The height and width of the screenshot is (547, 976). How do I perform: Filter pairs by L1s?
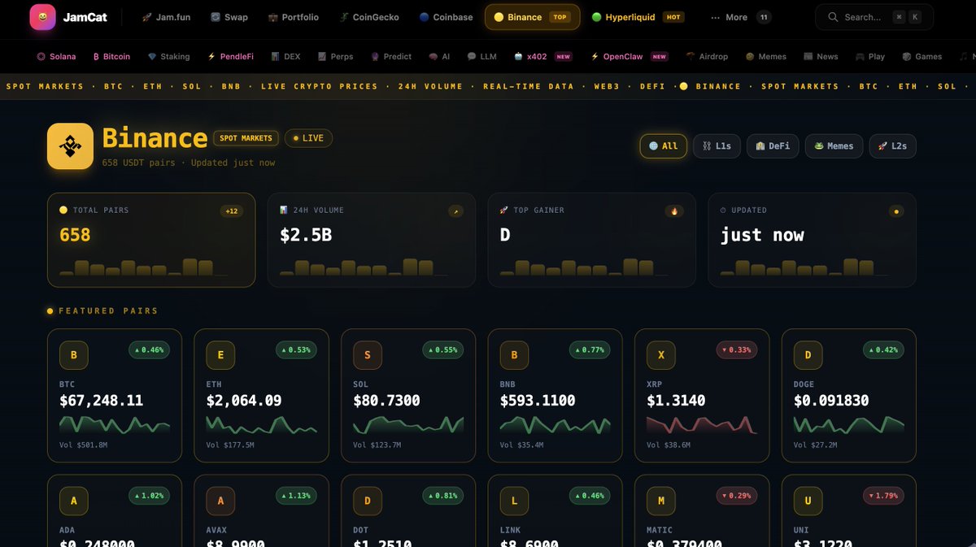(x=717, y=146)
